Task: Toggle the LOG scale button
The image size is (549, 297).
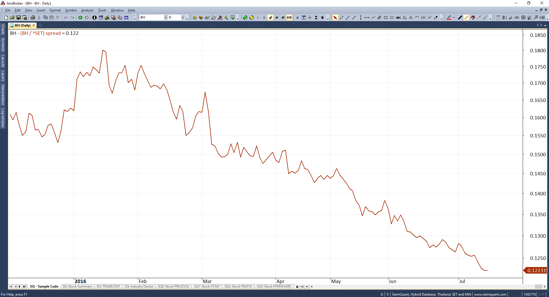Action: 289,18
